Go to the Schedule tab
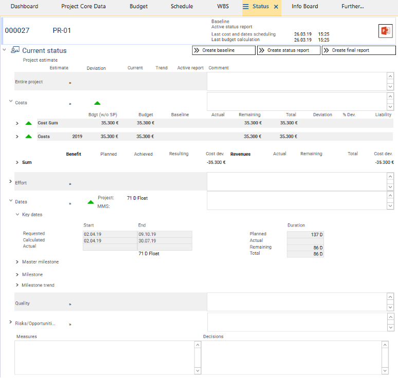Viewport: 398px width, 378px height. point(182,6)
